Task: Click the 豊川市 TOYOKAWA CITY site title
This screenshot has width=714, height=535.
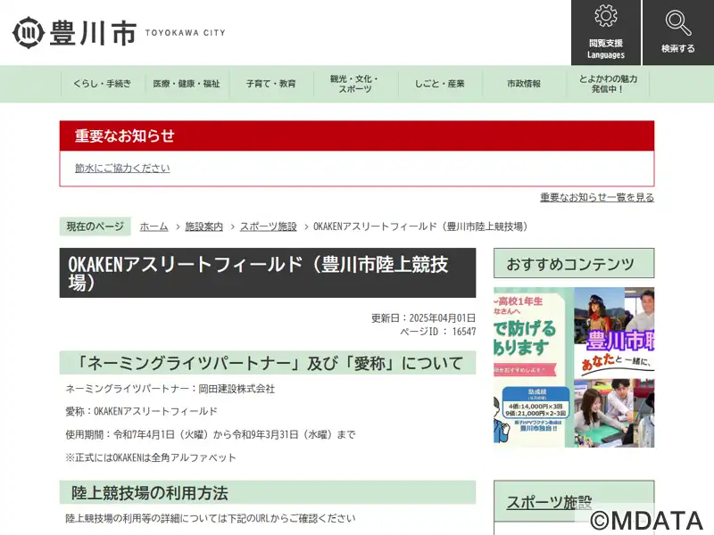Action: click(x=120, y=33)
